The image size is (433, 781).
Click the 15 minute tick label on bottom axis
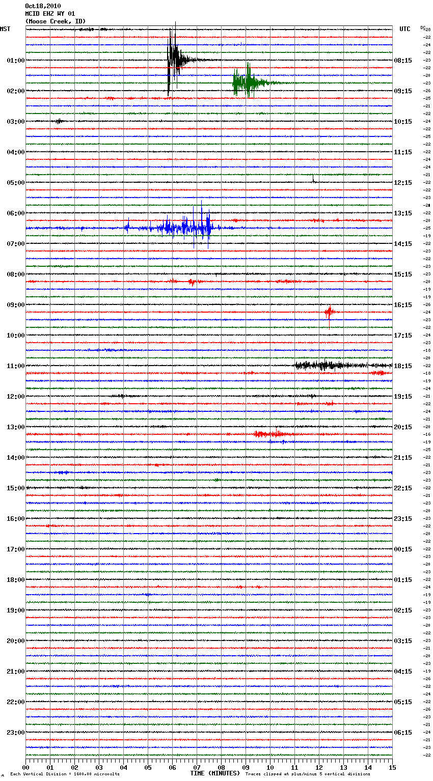392,767
